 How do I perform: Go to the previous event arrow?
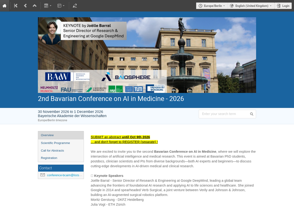point(25,6)
